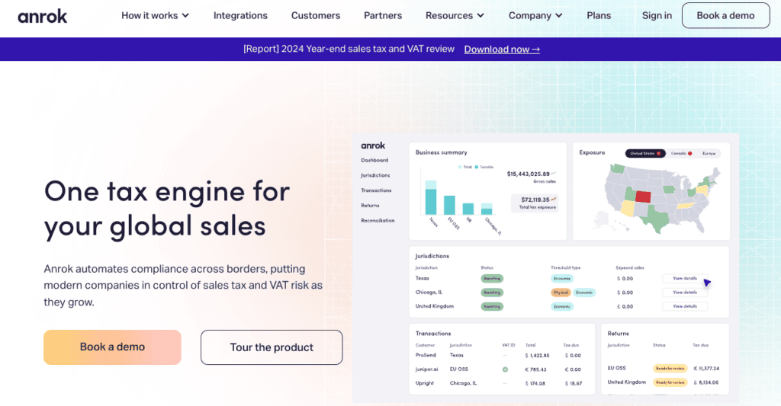
Task: Click the trend arrow beside total tax exposure
Action: (554, 200)
